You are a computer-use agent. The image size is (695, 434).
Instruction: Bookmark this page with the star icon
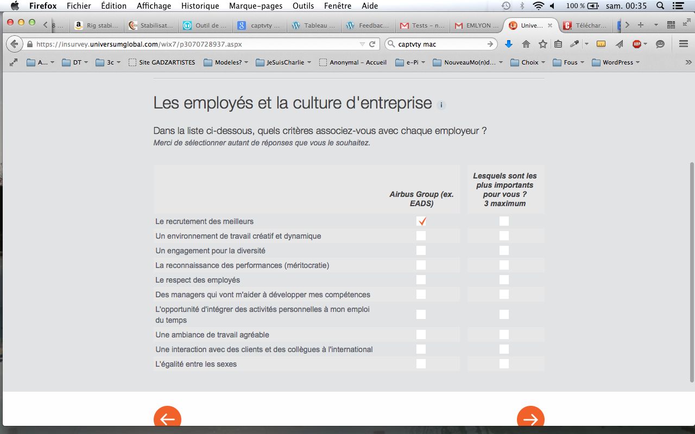pyautogui.click(x=542, y=44)
